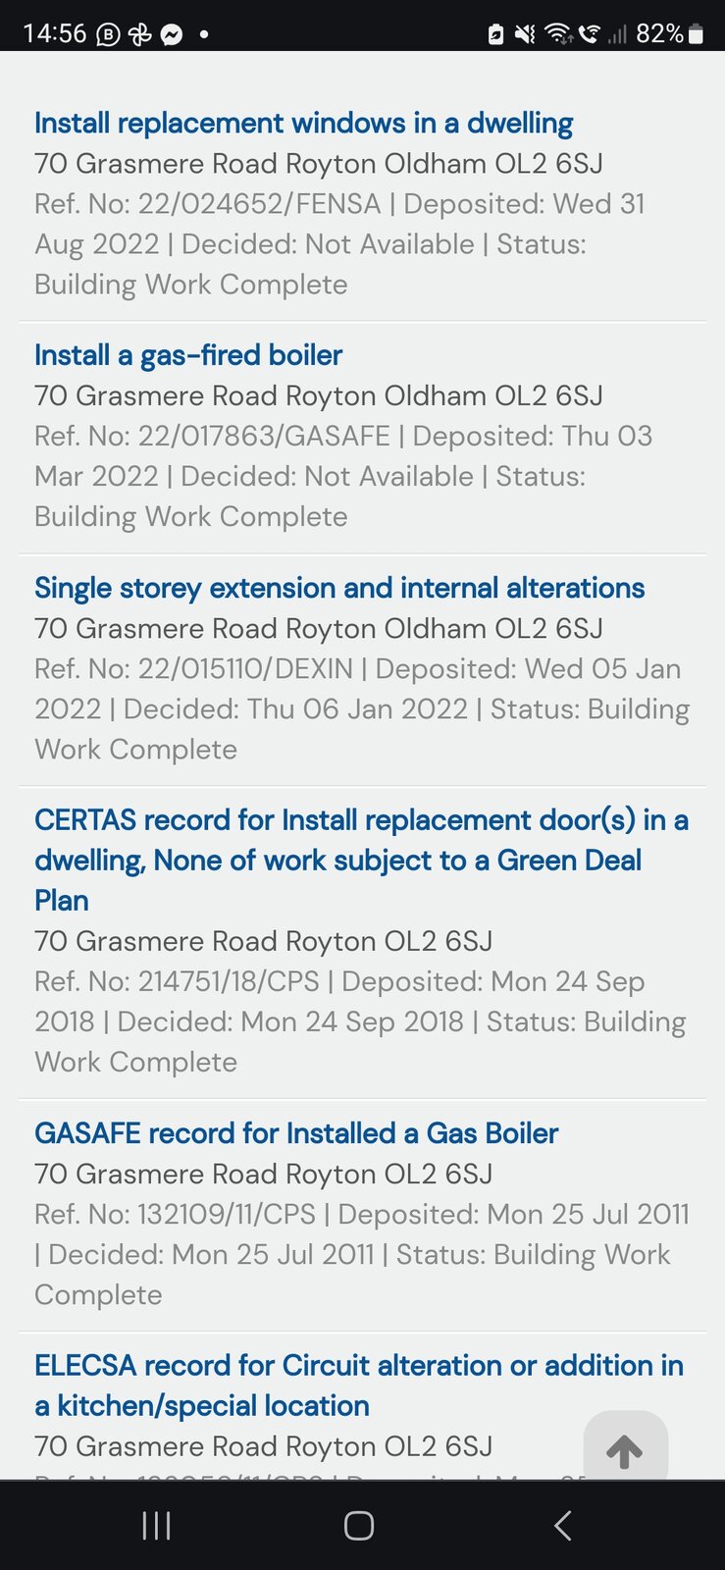Tap the Wi-Fi status icon
The image size is (725, 1570).
[558, 34]
